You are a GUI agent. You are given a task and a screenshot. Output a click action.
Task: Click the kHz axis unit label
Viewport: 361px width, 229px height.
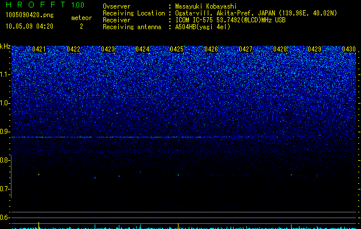(x=5, y=46)
